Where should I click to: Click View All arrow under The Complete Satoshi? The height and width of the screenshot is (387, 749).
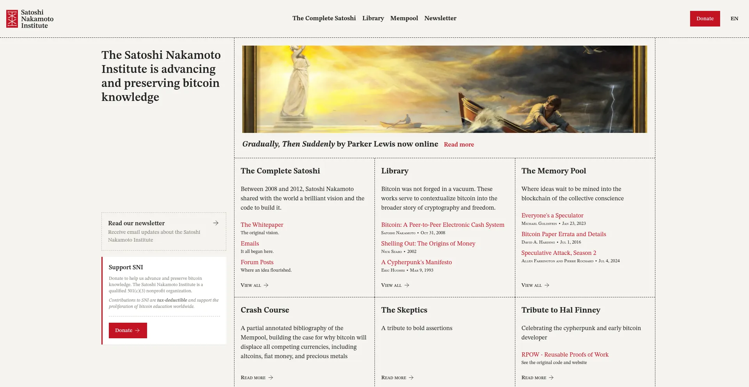[x=266, y=285]
